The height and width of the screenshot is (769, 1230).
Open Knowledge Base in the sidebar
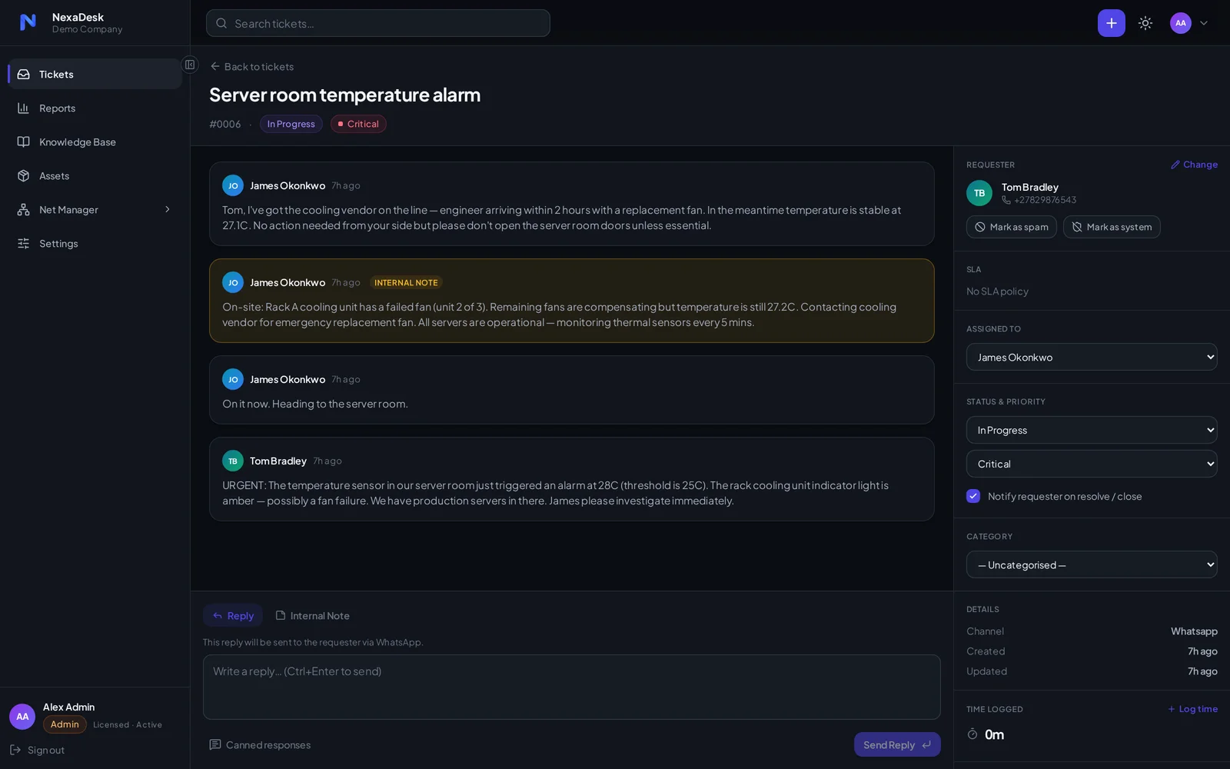pyautogui.click(x=95, y=141)
